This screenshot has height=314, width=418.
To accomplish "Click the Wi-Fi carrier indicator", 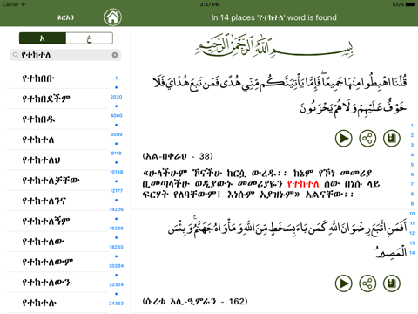I will point(14,4).
